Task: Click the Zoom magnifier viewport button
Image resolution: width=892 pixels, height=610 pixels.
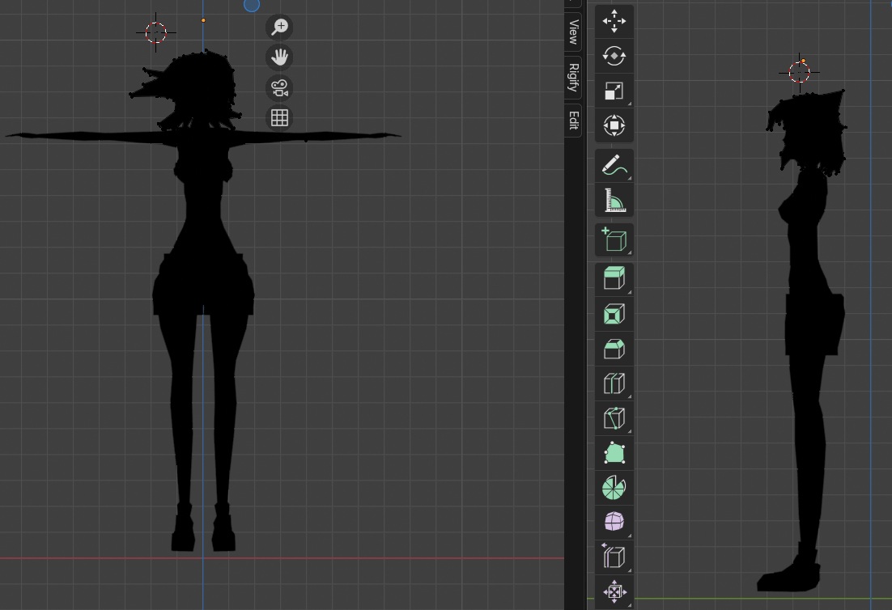Action: pyautogui.click(x=279, y=27)
